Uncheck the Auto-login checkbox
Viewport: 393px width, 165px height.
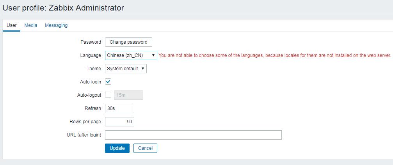[108, 82]
